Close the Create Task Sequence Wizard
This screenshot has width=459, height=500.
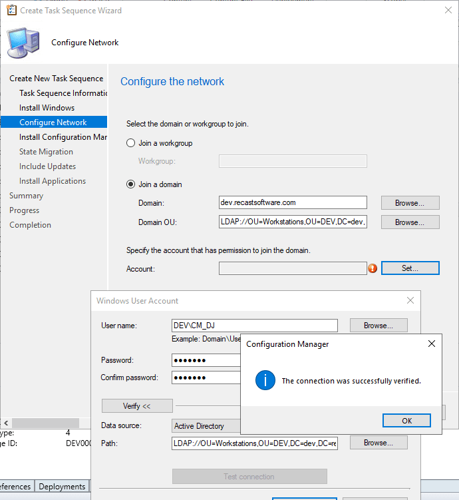pyautogui.click(x=448, y=10)
